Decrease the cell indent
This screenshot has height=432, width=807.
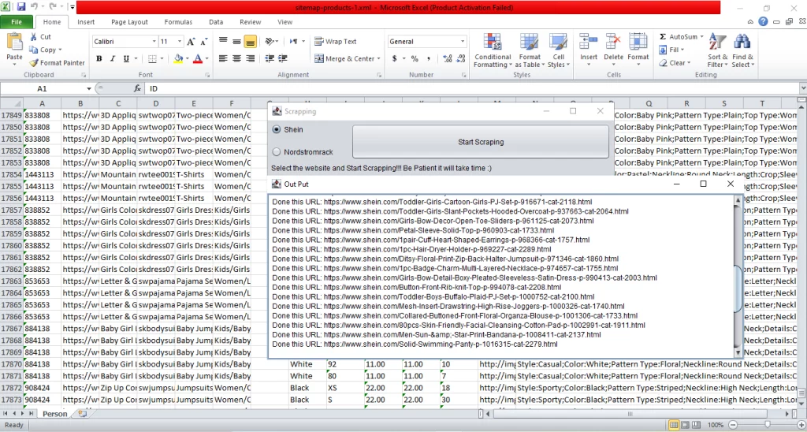click(x=269, y=58)
